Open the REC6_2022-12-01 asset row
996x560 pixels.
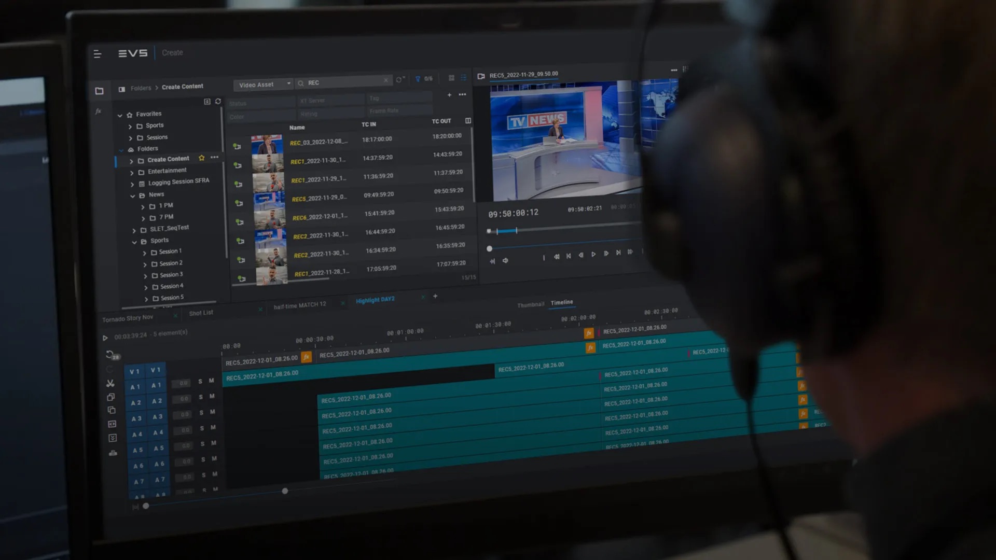pyautogui.click(x=320, y=217)
